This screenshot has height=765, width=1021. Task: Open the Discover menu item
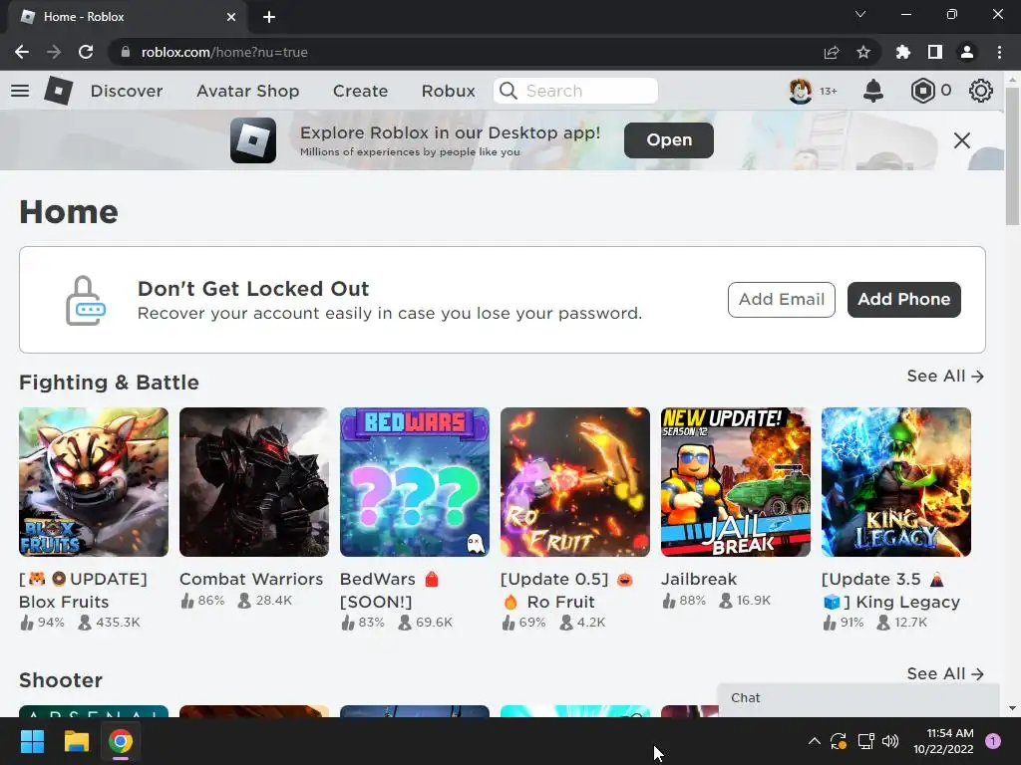pos(127,91)
